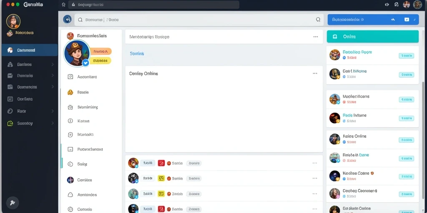Click the Rodontflanood icon in the profile panel
427x213 pixels.
(x=70, y=149)
